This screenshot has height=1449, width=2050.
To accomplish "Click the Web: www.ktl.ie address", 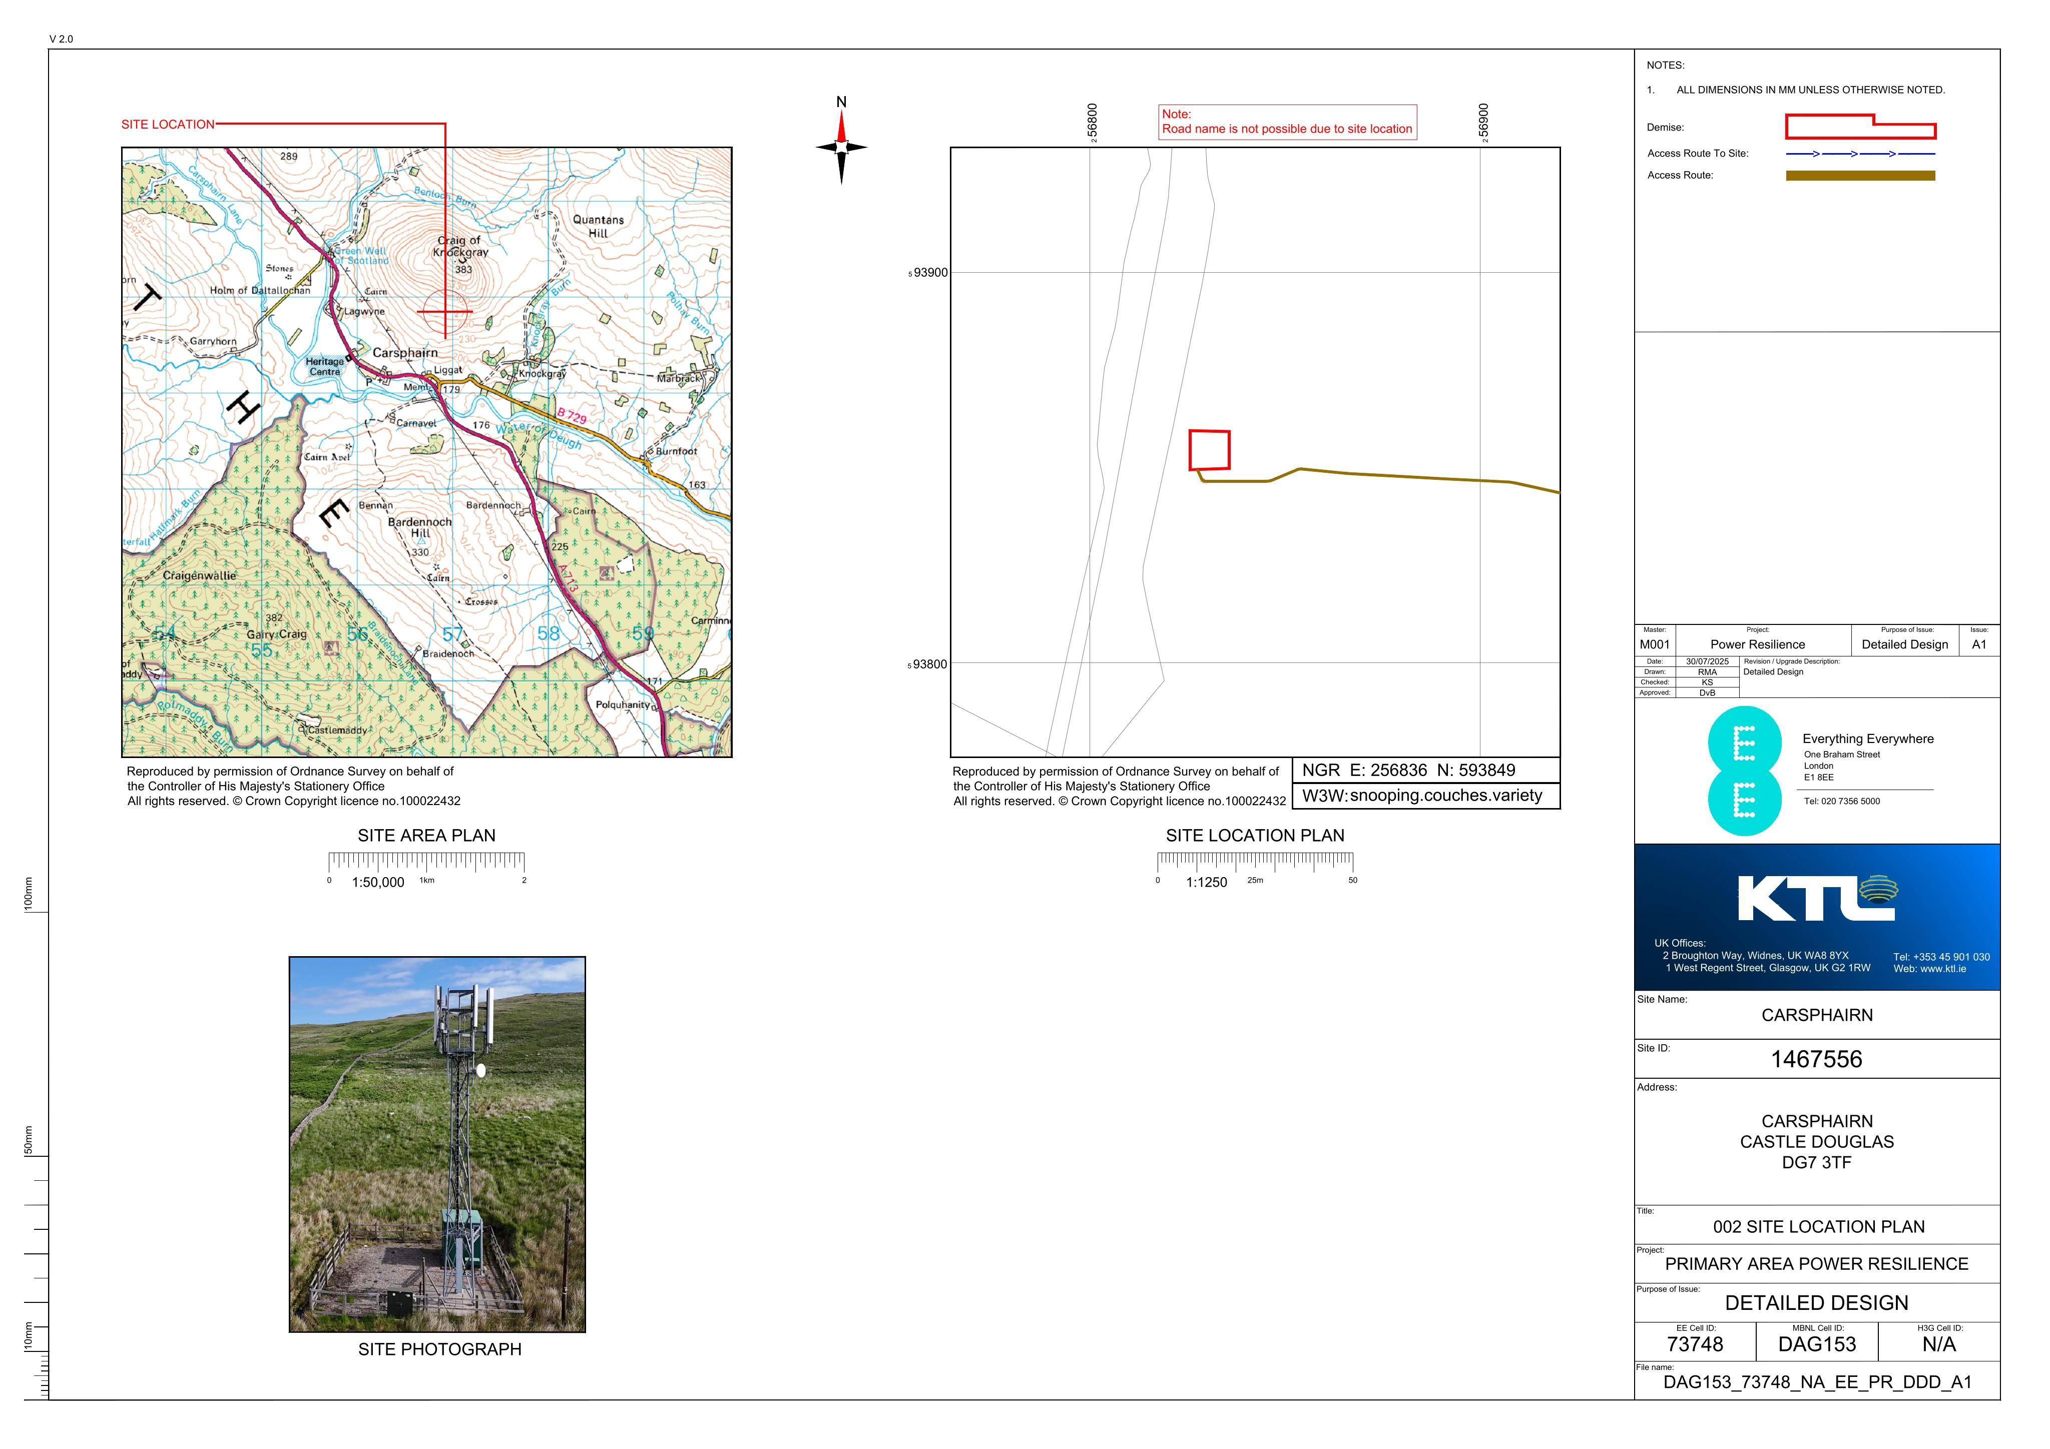I will click(1929, 969).
